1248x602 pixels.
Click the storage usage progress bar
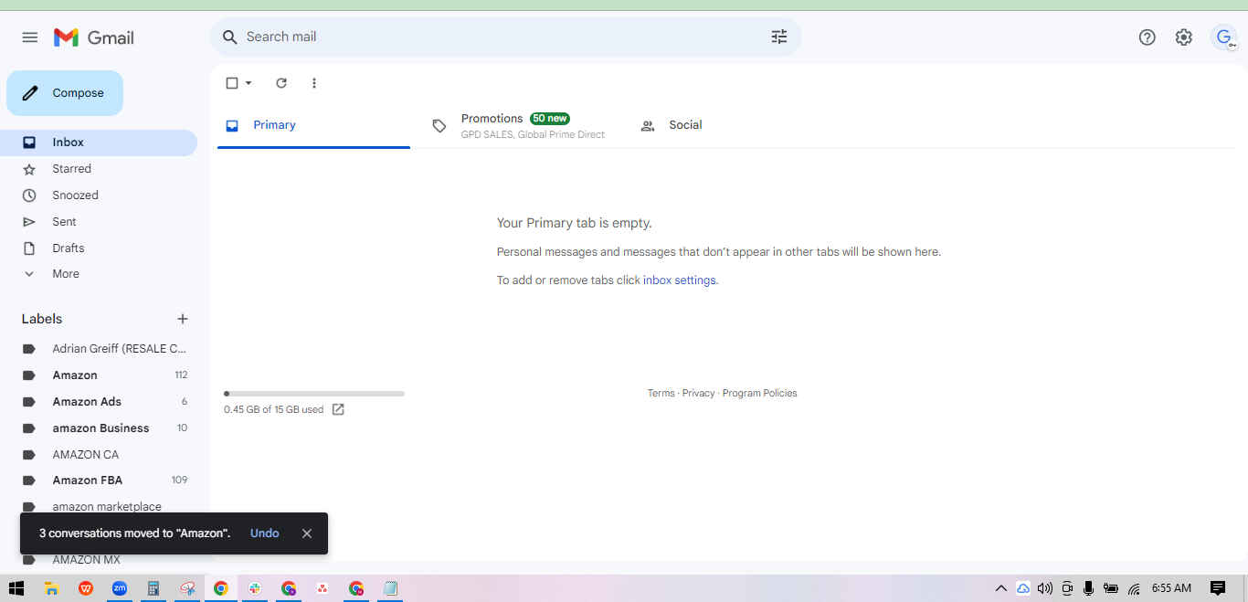(314, 394)
